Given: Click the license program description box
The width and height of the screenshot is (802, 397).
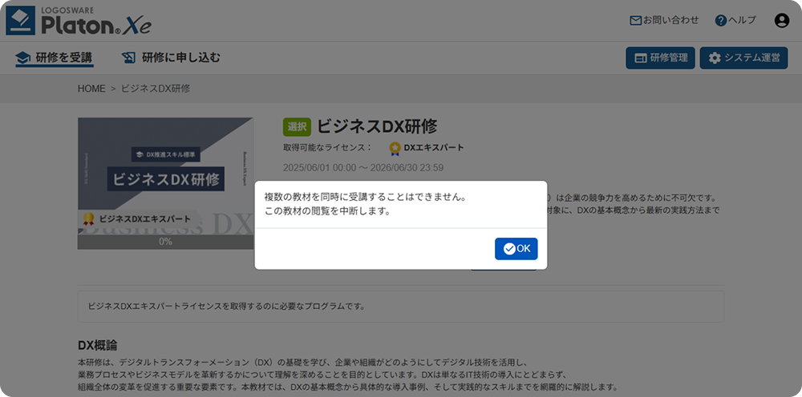Looking at the screenshot, I should 400,307.
